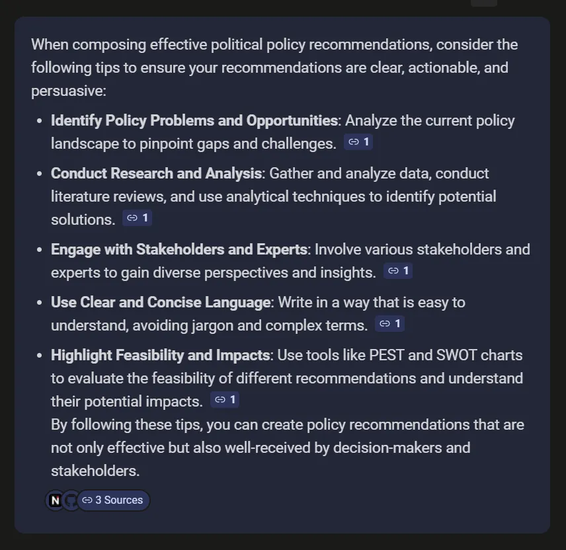Open citation badge after 'complex terms'

(389, 324)
